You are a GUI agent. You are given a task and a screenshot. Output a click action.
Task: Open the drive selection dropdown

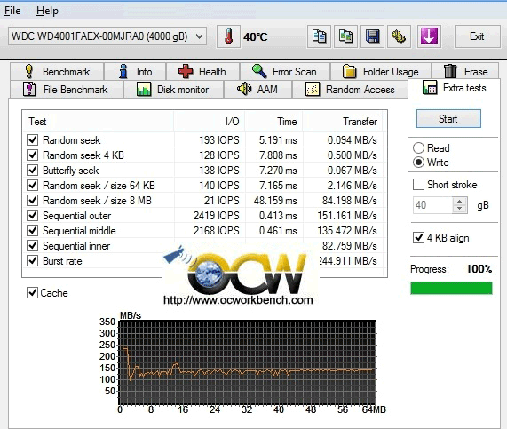coord(107,36)
